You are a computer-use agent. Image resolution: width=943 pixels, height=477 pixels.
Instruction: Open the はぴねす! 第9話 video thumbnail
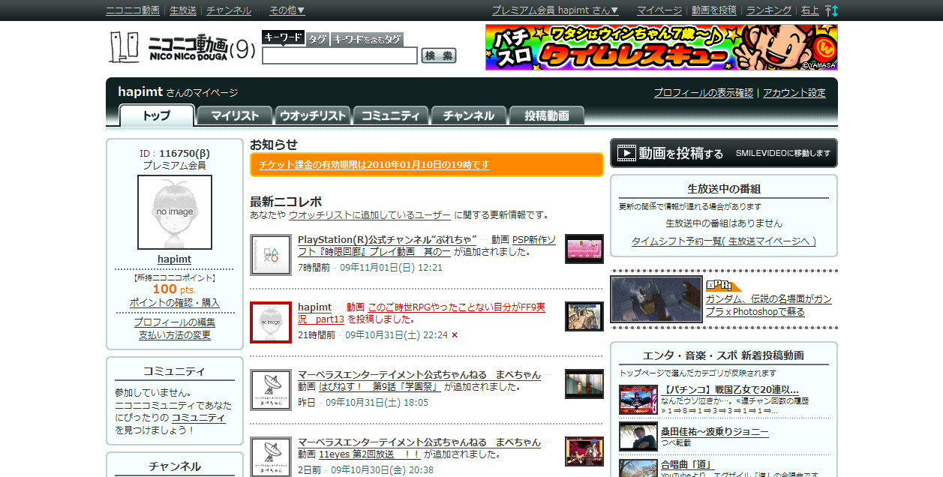tap(584, 384)
